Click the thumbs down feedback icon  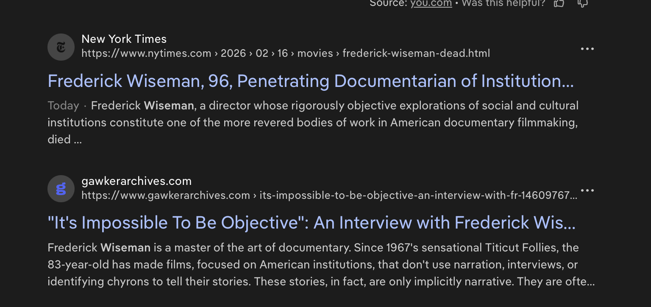583,3
